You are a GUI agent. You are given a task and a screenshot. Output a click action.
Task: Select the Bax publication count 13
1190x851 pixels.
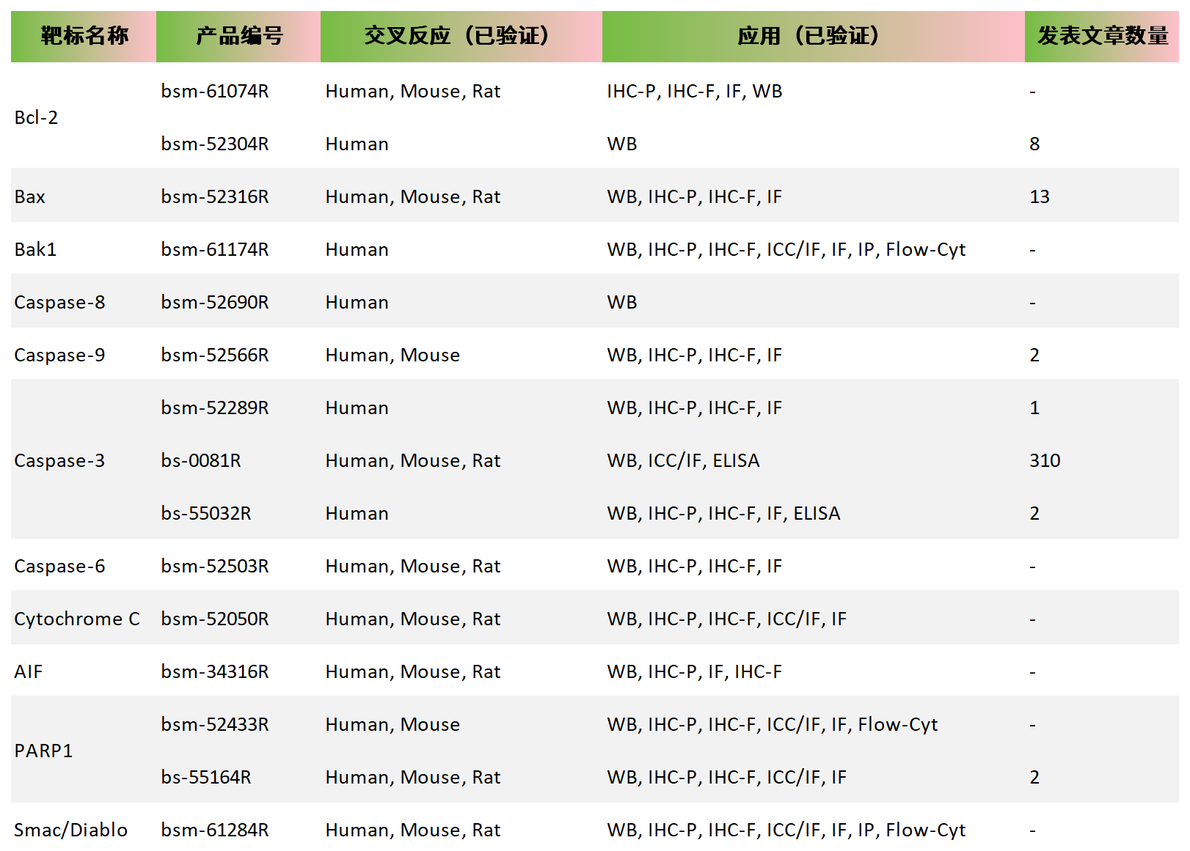[x=1039, y=197]
